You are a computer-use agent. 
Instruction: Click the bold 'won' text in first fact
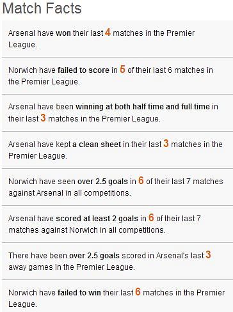point(63,33)
